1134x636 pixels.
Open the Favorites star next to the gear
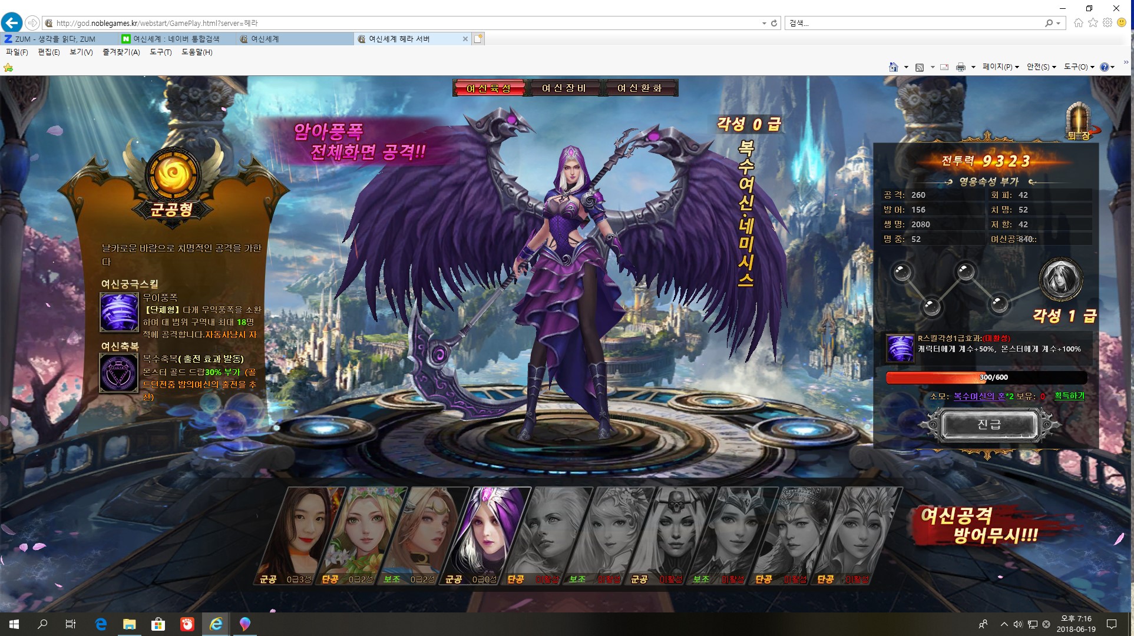(x=1093, y=23)
